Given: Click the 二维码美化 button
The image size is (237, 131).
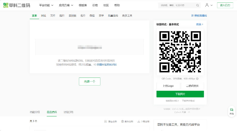Looking at the screenshot, I should (x=192, y=86).
